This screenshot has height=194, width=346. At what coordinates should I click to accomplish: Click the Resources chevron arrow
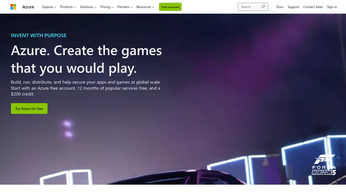point(153,7)
